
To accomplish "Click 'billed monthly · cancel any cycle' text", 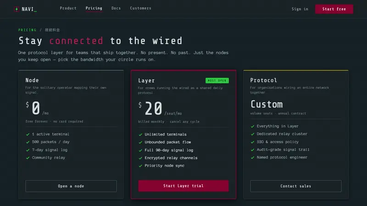I will [x=169, y=122].
